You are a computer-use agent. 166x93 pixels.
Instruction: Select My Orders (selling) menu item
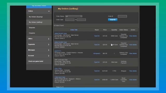(x=36, y=22)
